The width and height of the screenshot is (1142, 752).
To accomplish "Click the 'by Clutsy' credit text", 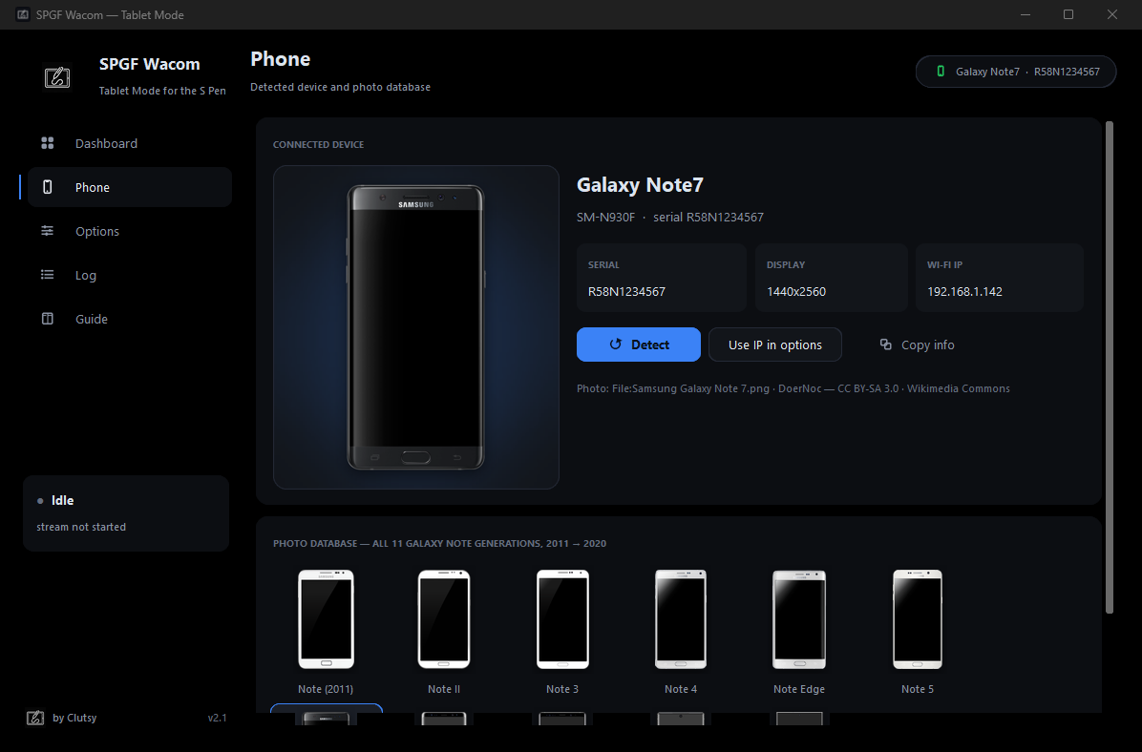I will tap(74, 718).
